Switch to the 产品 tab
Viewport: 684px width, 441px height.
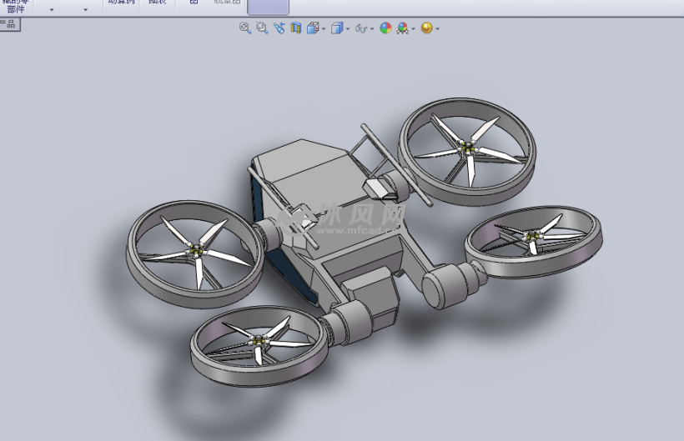[8, 23]
